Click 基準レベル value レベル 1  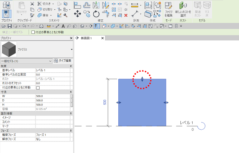tap(53, 70)
